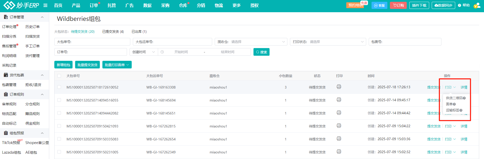The width and height of the screenshot is (484, 159).
Task: Click the 妙手ERP logo
Action: (x=21, y=5)
